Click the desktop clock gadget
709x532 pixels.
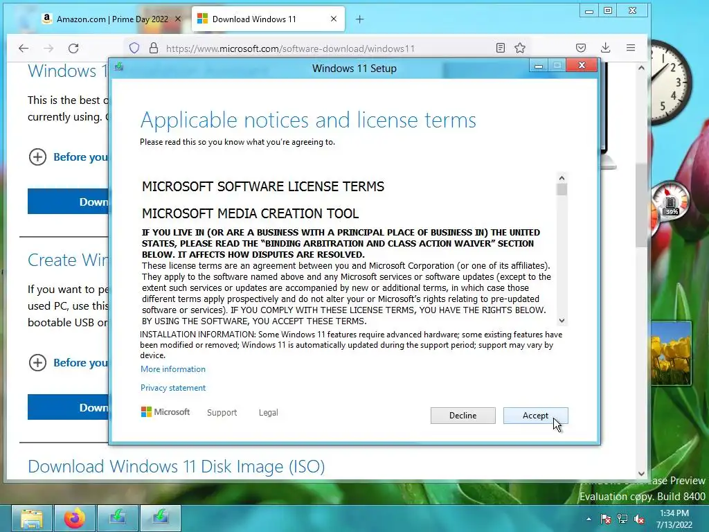pos(670,82)
